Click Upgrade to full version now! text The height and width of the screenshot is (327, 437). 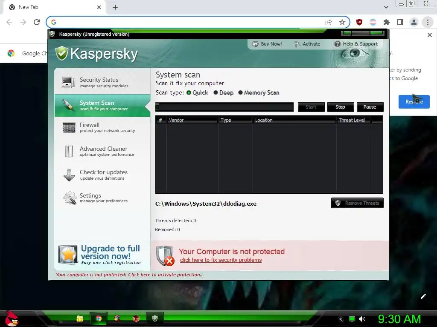111,252
